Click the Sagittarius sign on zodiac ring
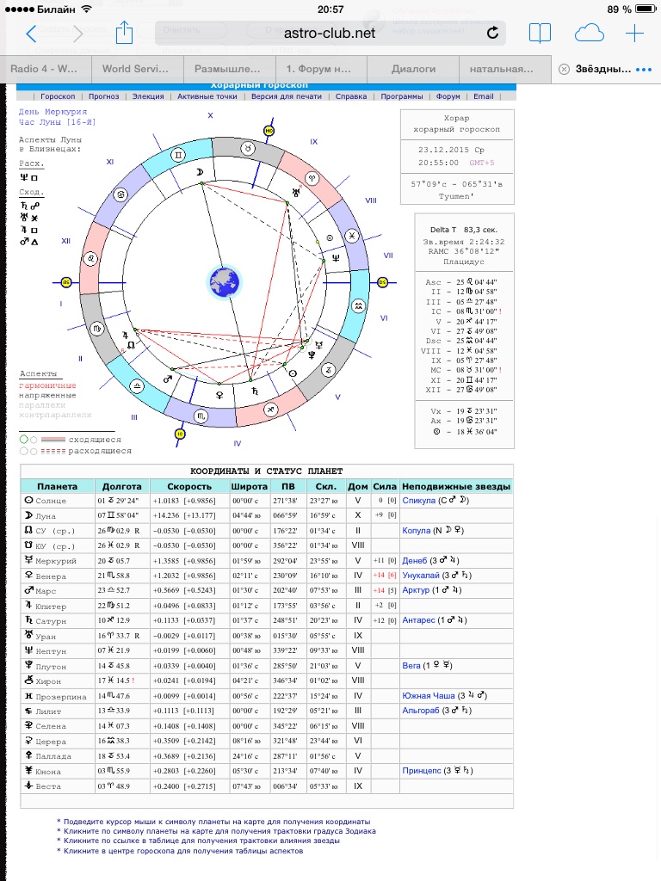This screenshot has height=881, width=661. coord(271,409)
